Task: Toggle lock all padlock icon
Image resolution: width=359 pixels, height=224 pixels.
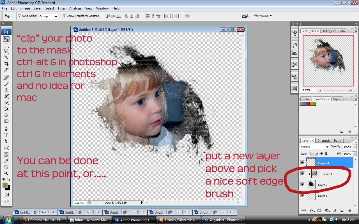Action: click(326, 154)
